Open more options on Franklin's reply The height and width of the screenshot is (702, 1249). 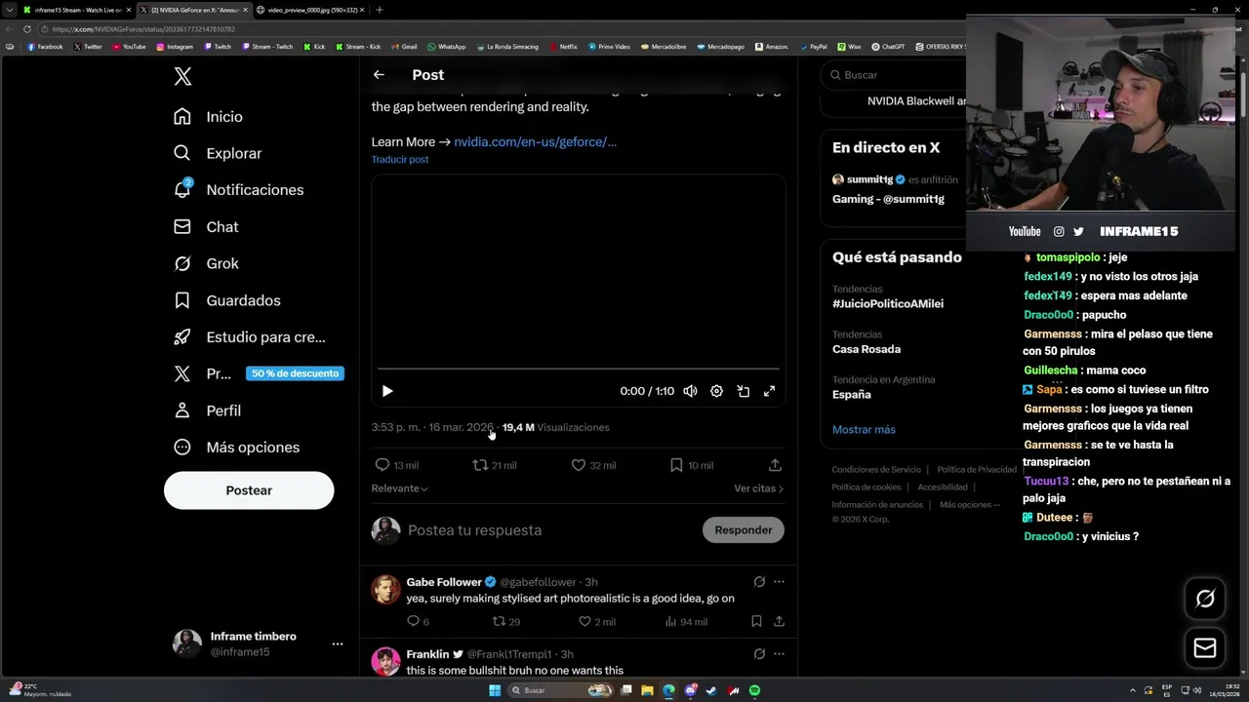point(779,654)
